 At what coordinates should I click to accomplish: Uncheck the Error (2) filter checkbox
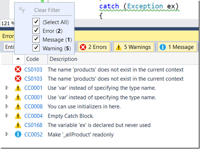click(36, 30)
